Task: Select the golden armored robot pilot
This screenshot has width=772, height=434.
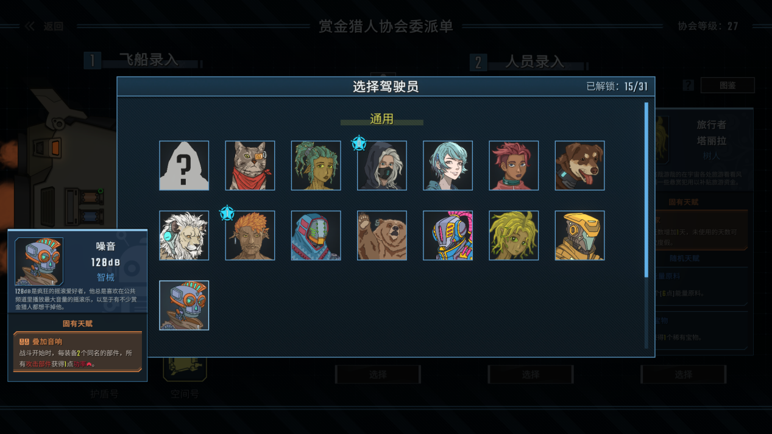Action: pyautogui.click(x=579, y=236)
